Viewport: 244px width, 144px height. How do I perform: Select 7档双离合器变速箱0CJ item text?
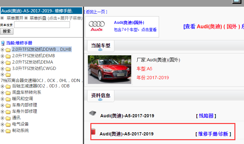coord(42,80)
